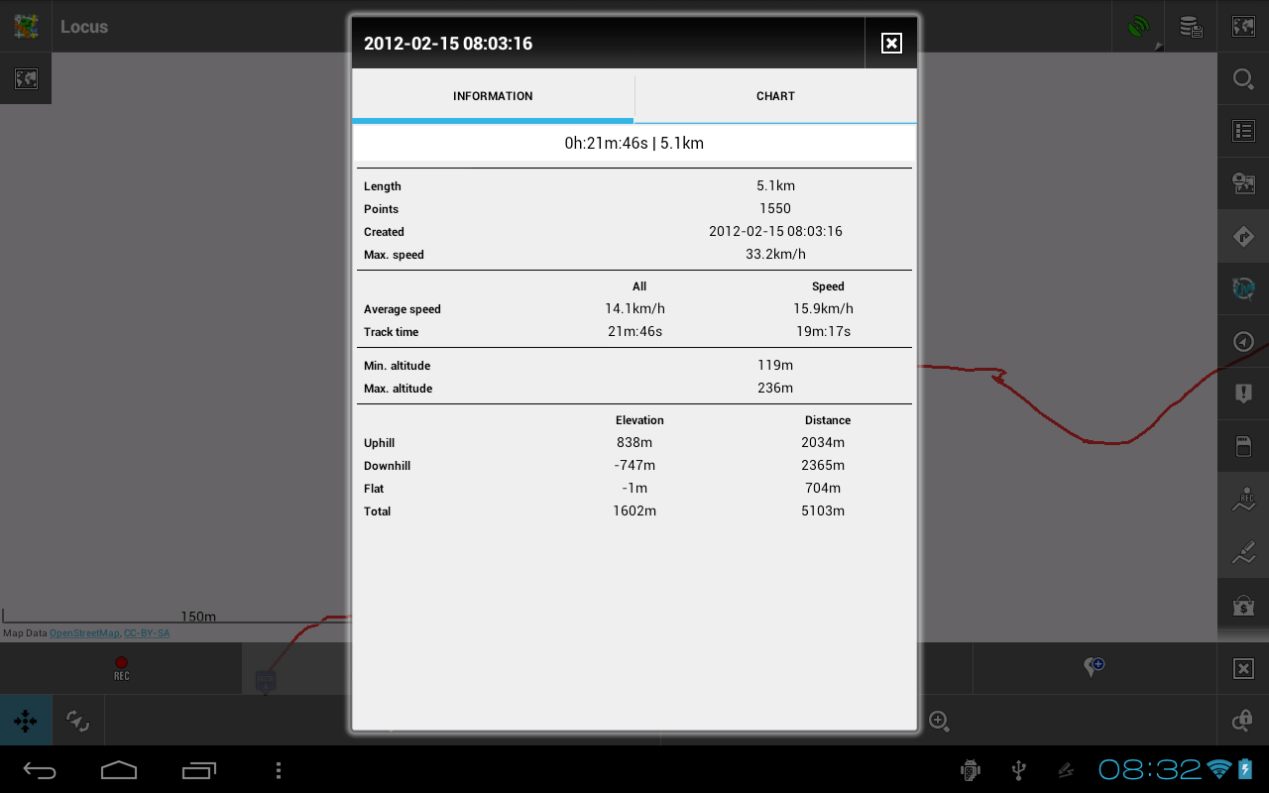Image resolution: width=1269 pixels, height=793 pixels.
Task: Start track recording from sidebar REC icon
Action: [x=1243, y=500]
